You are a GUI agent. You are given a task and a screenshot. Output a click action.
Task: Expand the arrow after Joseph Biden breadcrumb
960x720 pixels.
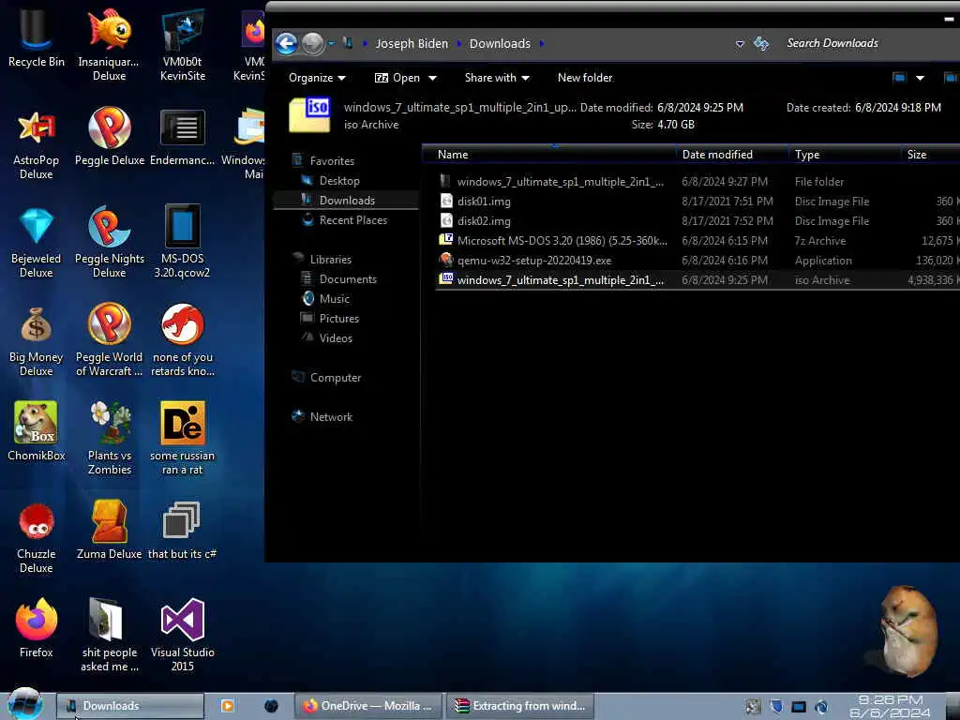click(x=459, y=43)
